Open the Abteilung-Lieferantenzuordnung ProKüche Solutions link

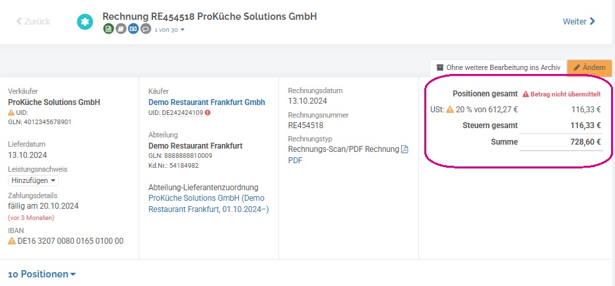tap(209, 203)
